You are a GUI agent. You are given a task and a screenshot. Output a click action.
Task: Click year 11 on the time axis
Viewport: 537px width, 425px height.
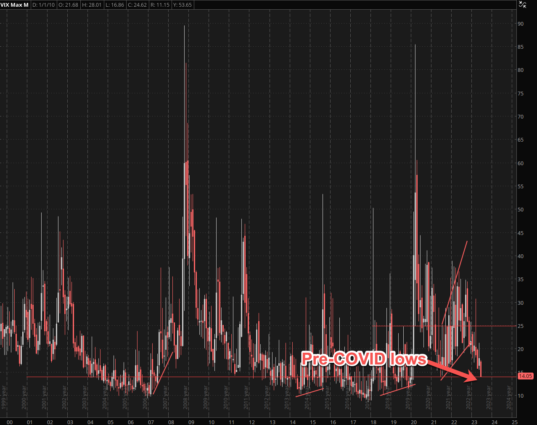coord(232,422)
